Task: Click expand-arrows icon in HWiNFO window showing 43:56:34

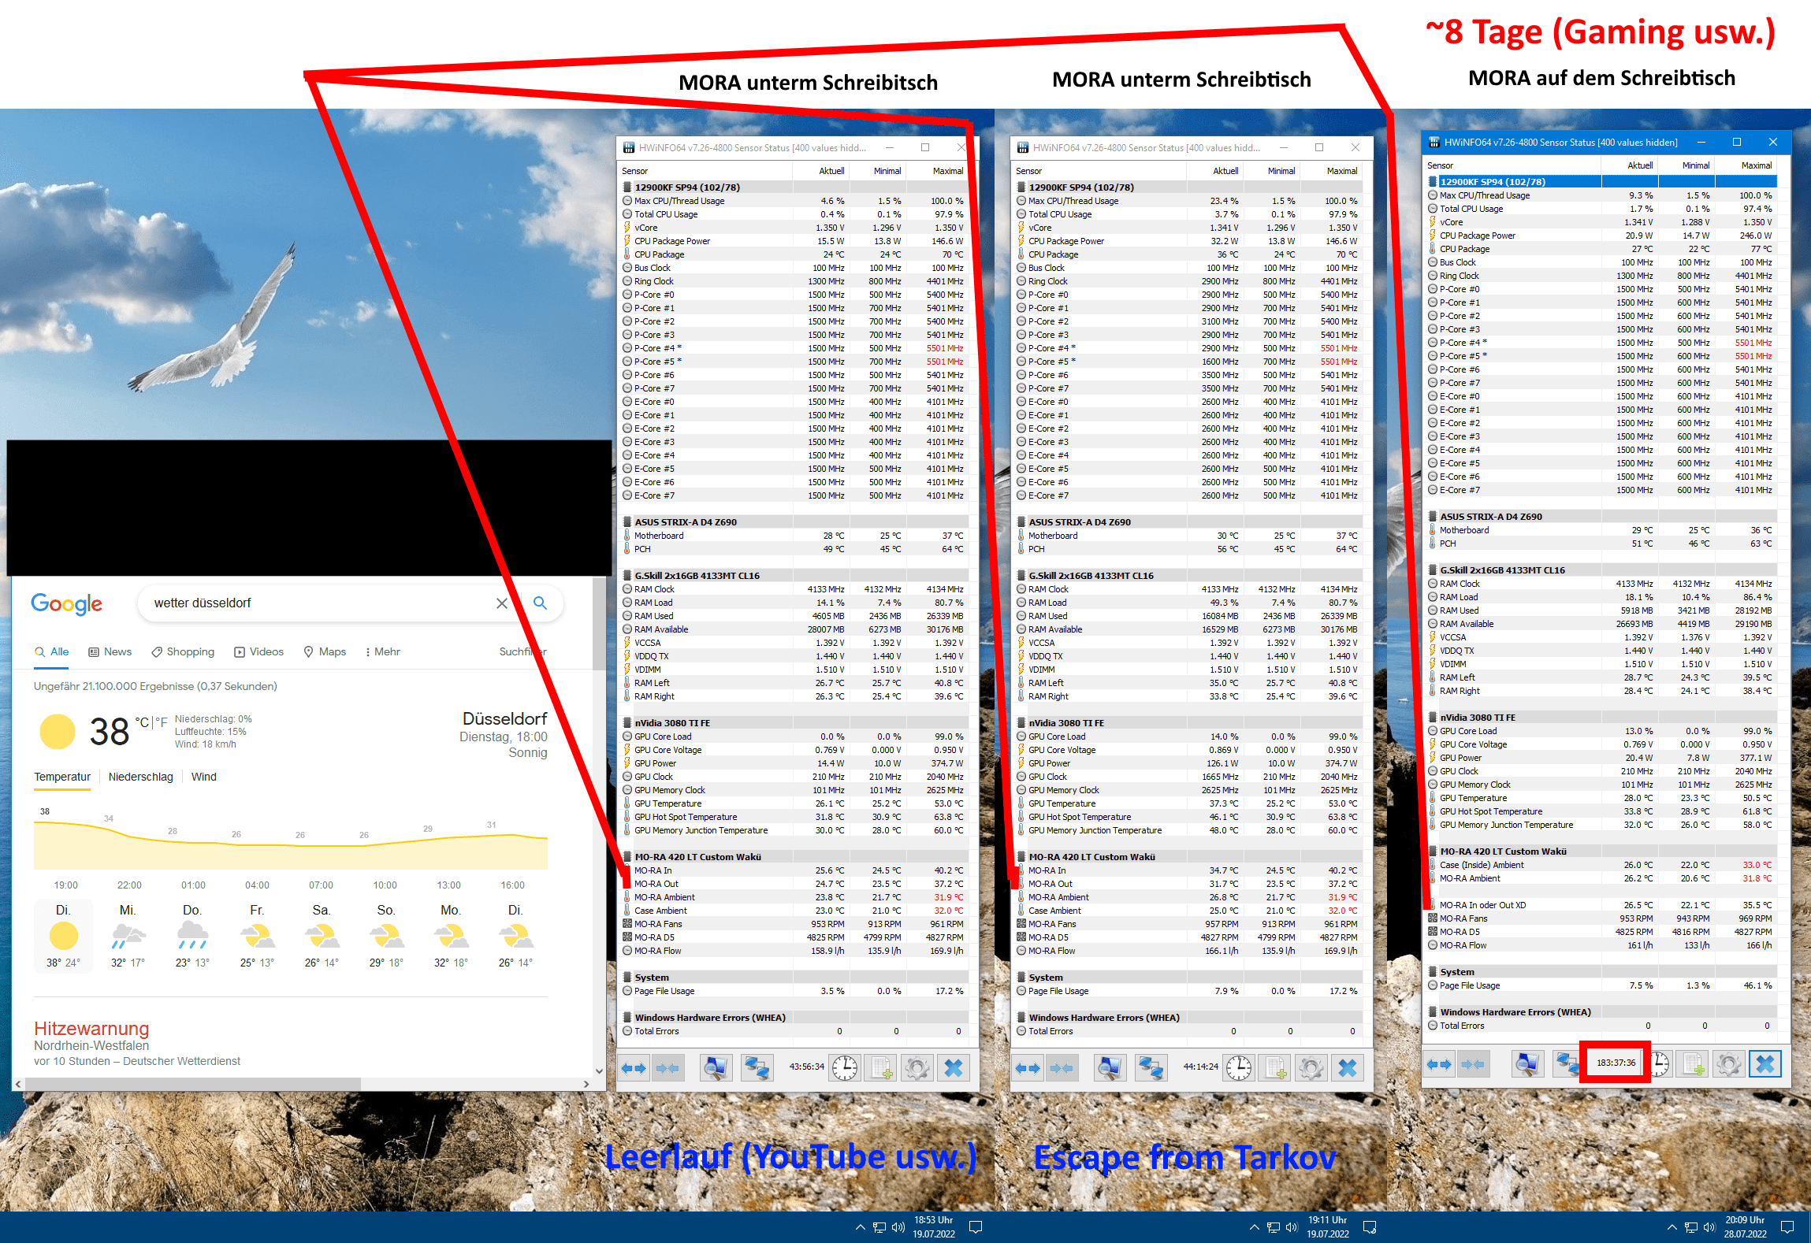Action: pos(634,1068)
